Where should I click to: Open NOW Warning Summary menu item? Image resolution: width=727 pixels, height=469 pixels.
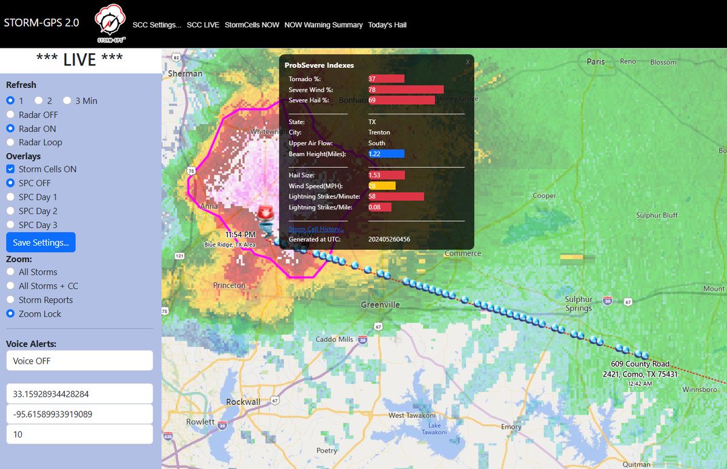coord(324,25)
